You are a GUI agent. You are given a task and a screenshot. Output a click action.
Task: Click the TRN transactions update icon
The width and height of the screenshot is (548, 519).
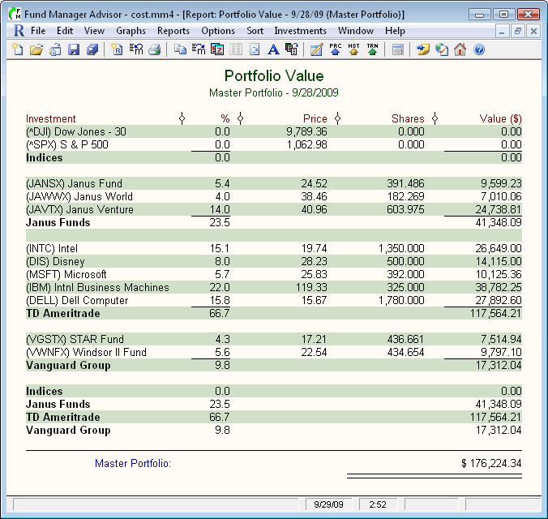[x=372, y=49]
